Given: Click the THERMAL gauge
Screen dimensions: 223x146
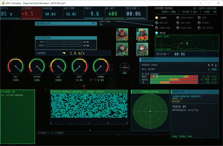Looking at the screenshot, I should (x=101, y=66).
